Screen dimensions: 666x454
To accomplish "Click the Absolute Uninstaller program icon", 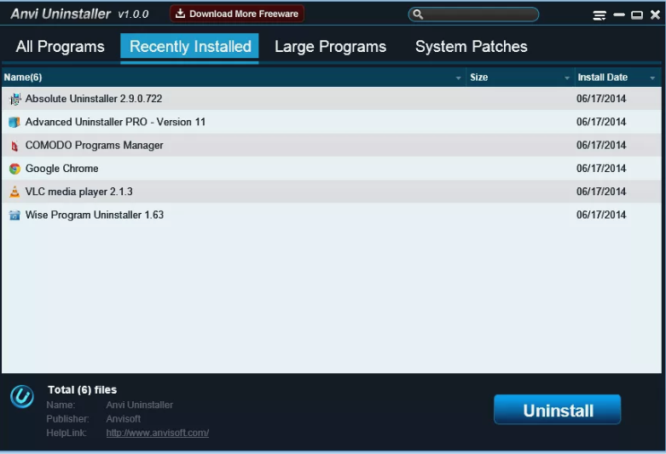I will [x=14, y=99].
